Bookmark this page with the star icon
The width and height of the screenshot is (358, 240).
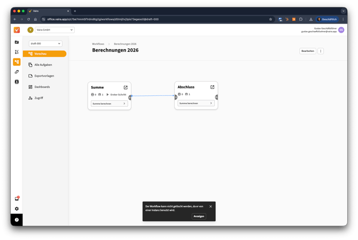point(270,19)
